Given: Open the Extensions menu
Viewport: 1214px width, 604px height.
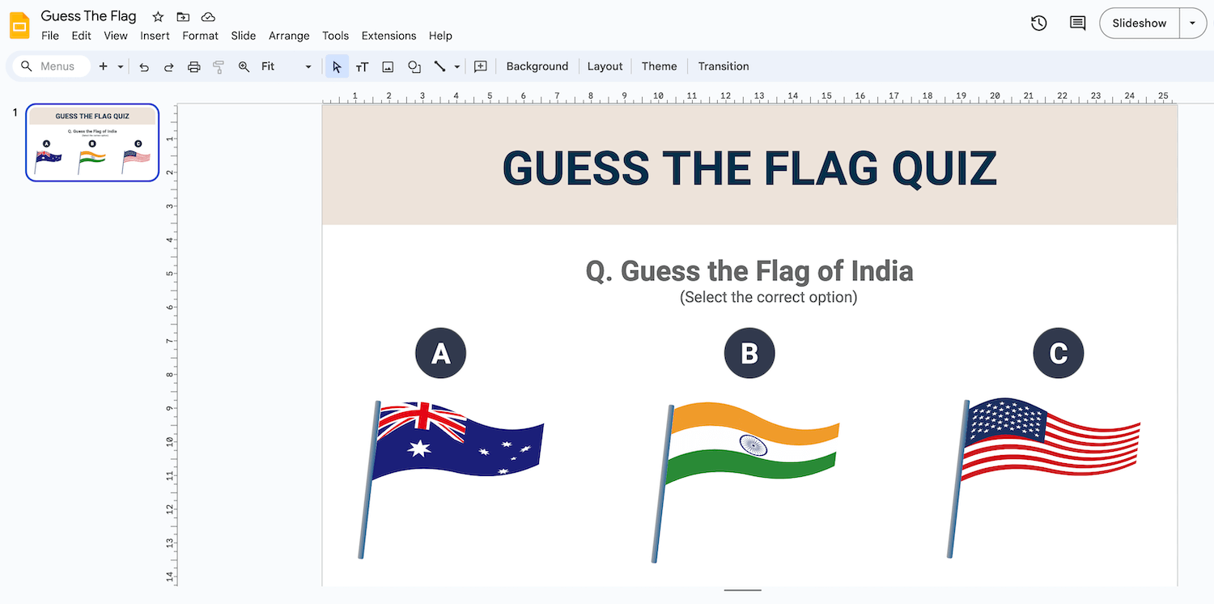Looking at the screenshot, I should [388, 36].
